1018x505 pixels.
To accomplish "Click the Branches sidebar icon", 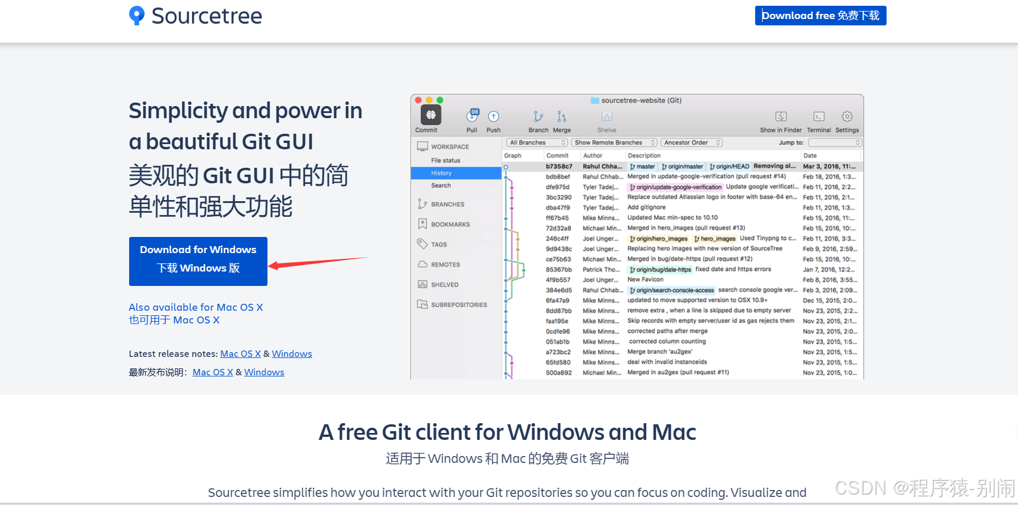I will point(423,204).
